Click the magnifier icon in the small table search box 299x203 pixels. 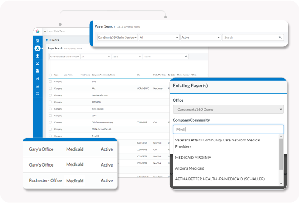[186, 57]
